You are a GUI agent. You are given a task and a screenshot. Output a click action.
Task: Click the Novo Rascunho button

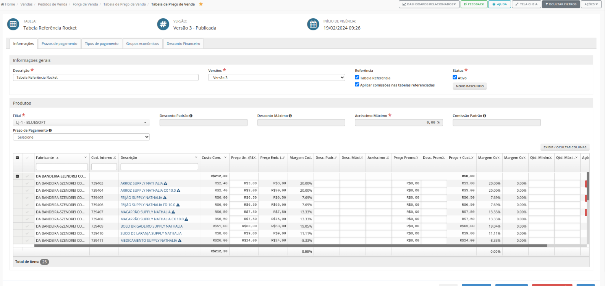[x=469, y=86]
